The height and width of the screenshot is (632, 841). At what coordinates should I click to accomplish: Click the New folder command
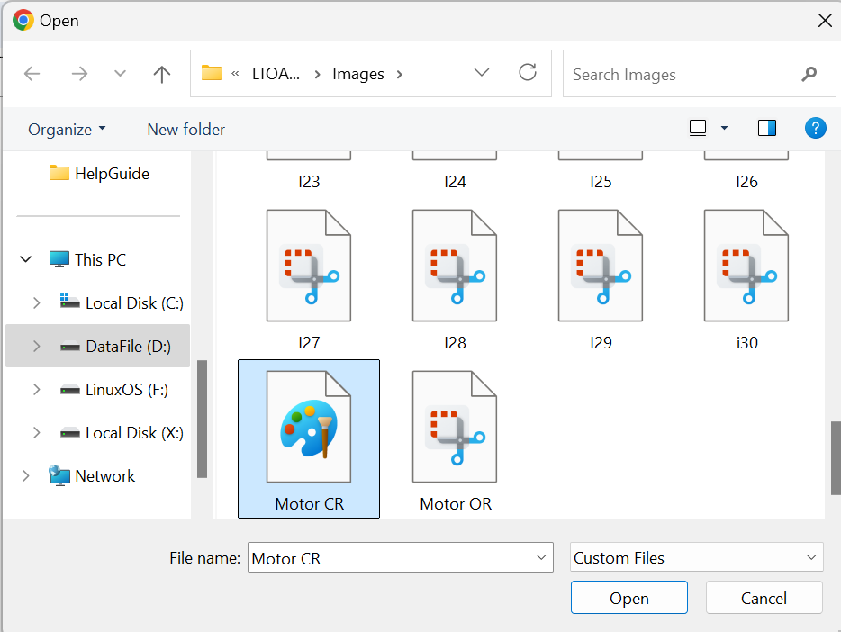185,129
